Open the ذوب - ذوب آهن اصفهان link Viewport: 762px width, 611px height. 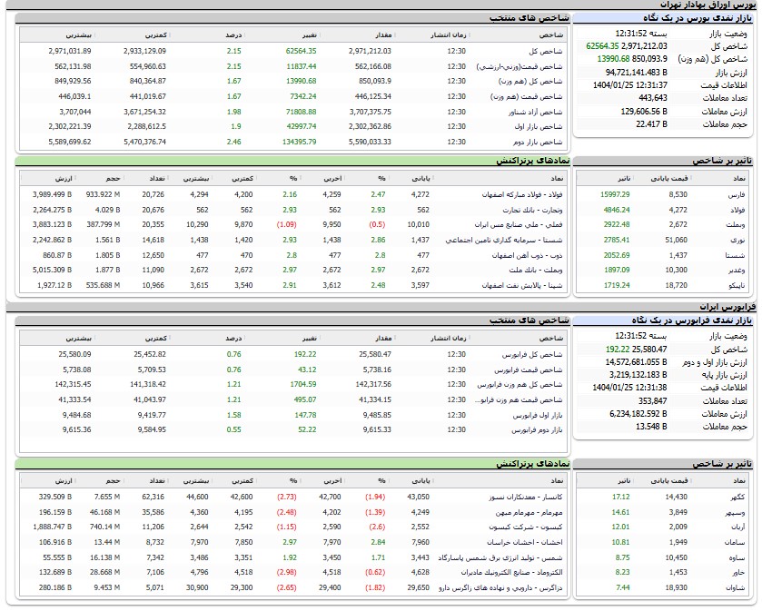528,255
